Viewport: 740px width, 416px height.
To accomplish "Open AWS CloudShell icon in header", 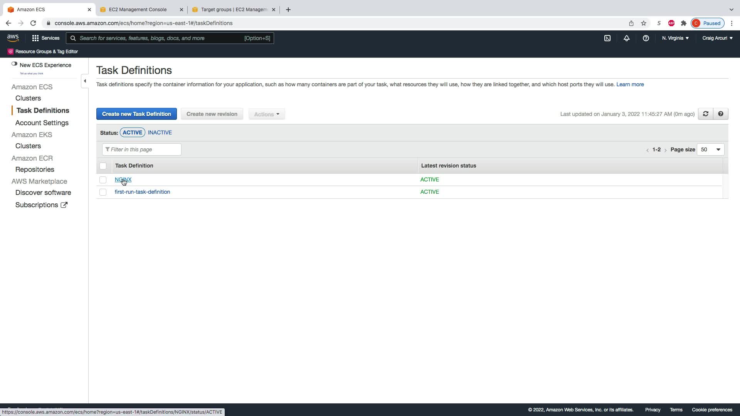I will (x=607, y=38).
